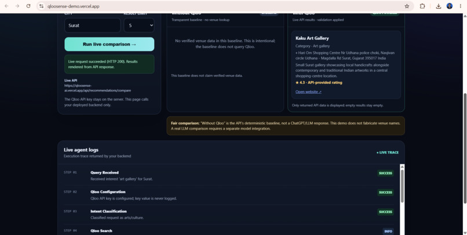This screenshot has width=467, height=235.
Task: Select the Query Received log row
Action: tap(228, 175)
